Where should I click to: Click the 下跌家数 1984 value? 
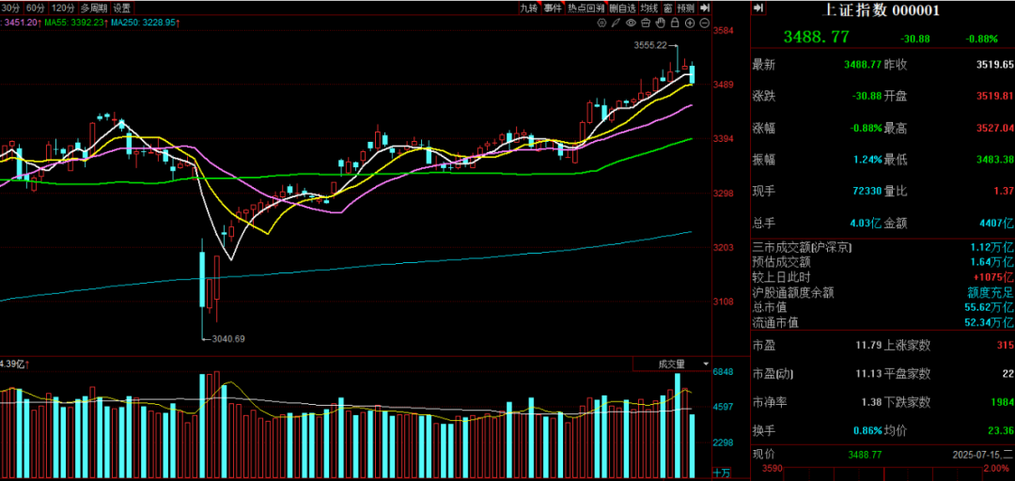tap(1003, 403)
